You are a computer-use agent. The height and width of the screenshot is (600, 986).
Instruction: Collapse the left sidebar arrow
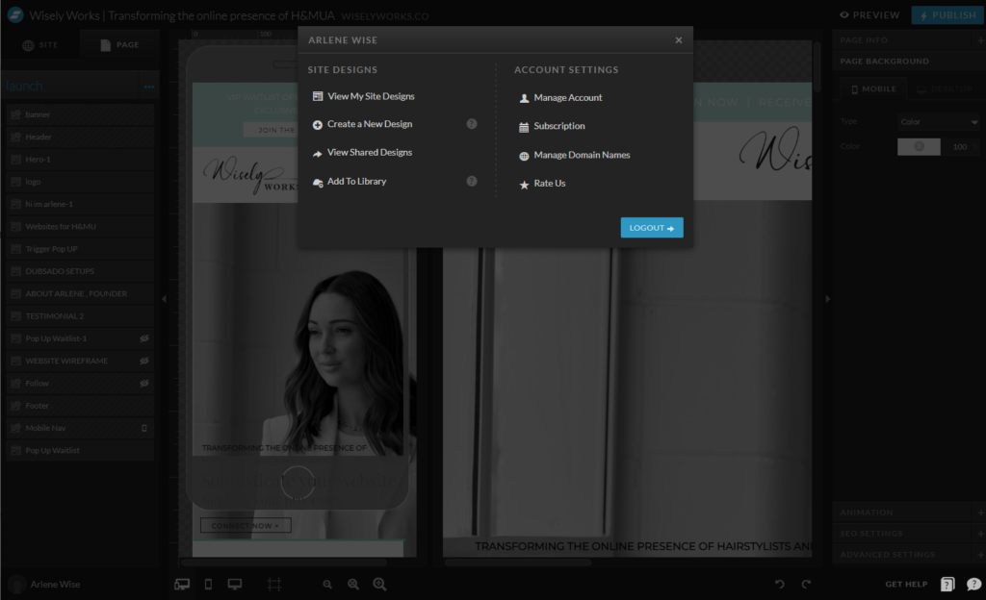pos(164,299)
